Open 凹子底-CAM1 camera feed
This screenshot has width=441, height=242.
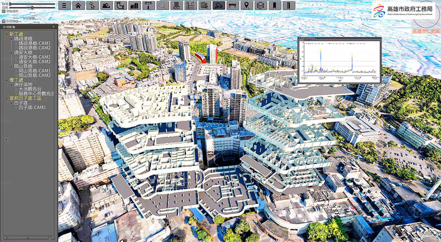(x=33, y=108)
